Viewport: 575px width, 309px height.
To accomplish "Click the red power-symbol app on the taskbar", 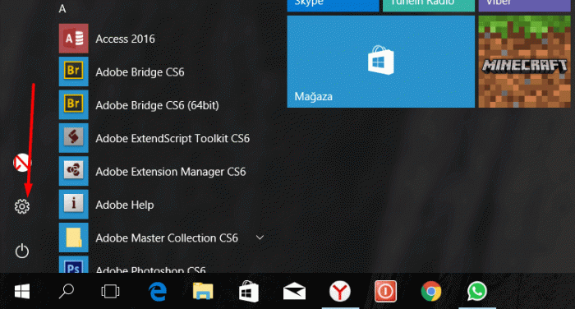I will (x=385, y=292).
